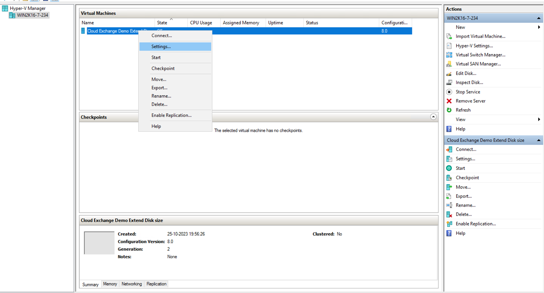Click the Delete icon in VM actions
Viewport: 544px width, 293px height.
(449, 214)
